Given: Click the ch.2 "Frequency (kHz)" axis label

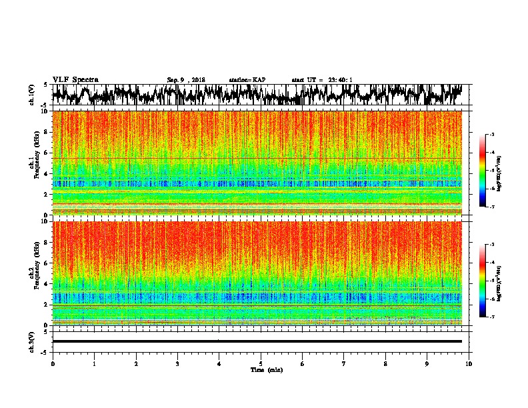Looking at the screenshot, I should [37, 265].
